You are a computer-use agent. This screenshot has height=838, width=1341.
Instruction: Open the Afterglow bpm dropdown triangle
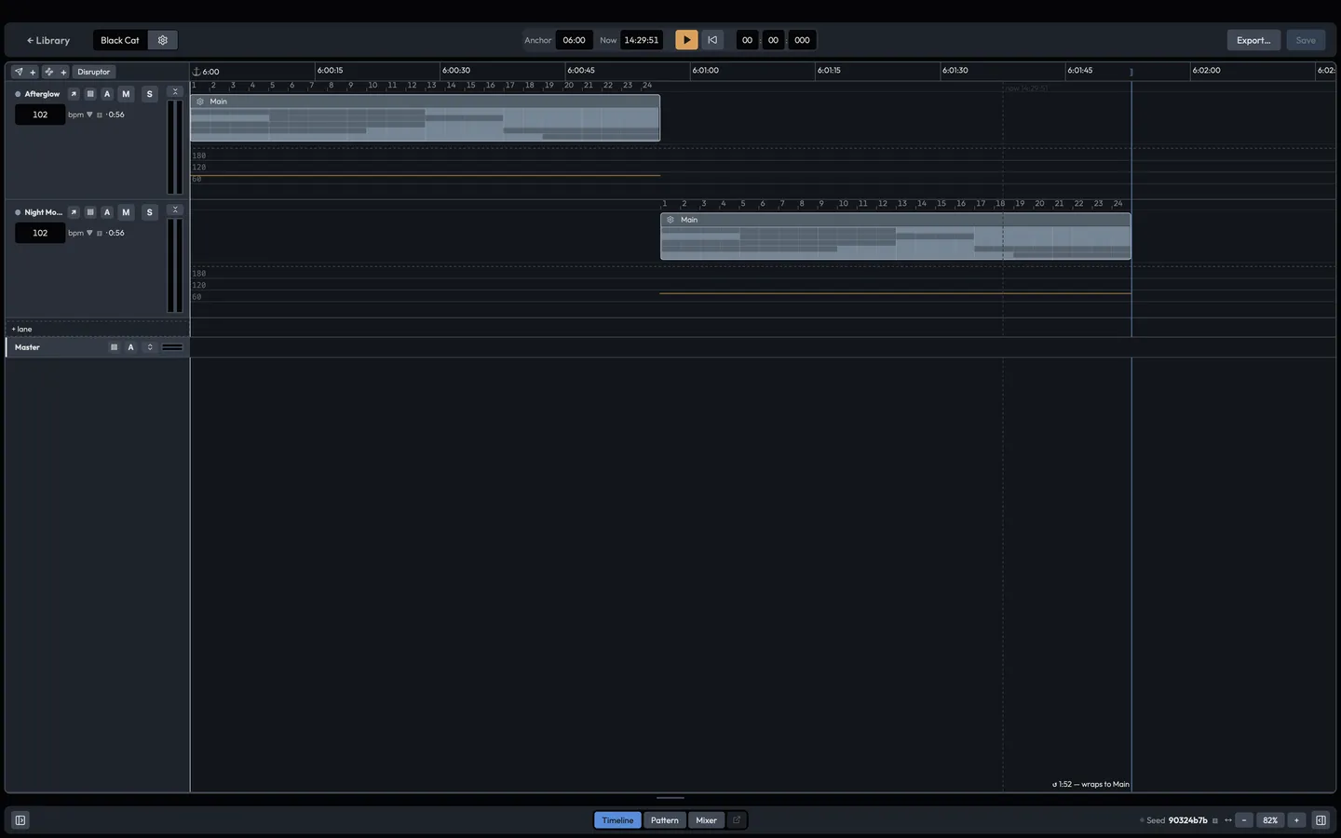click(89, 115)
